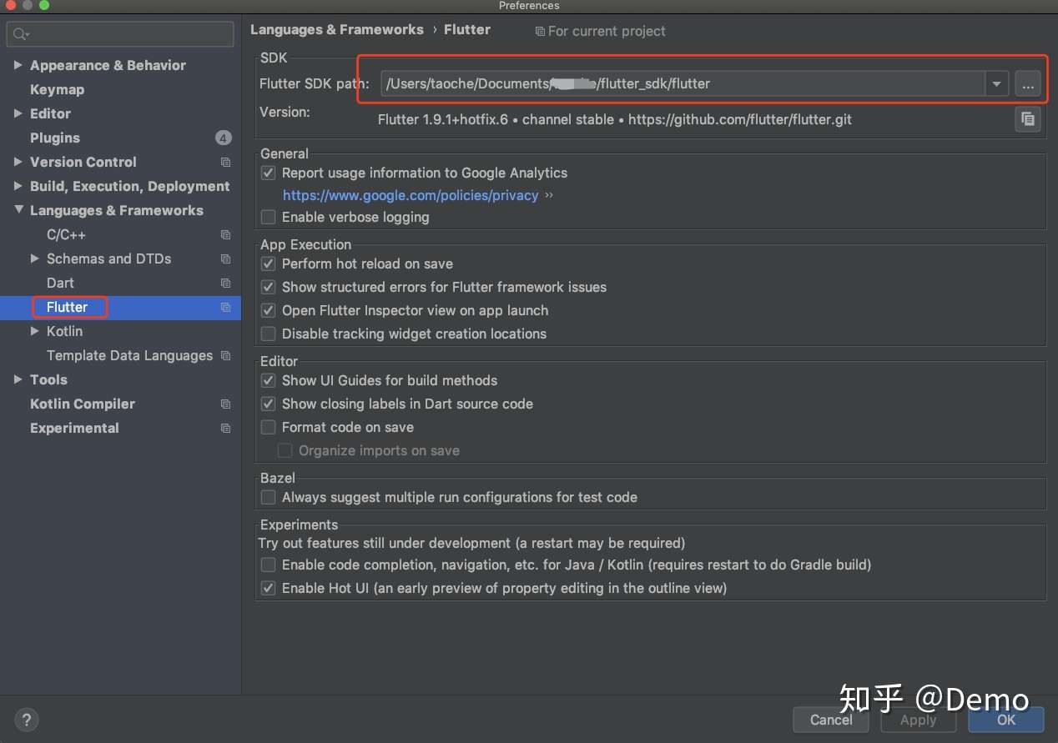Click the project-level icon beside Version Control

click(225, 162)
